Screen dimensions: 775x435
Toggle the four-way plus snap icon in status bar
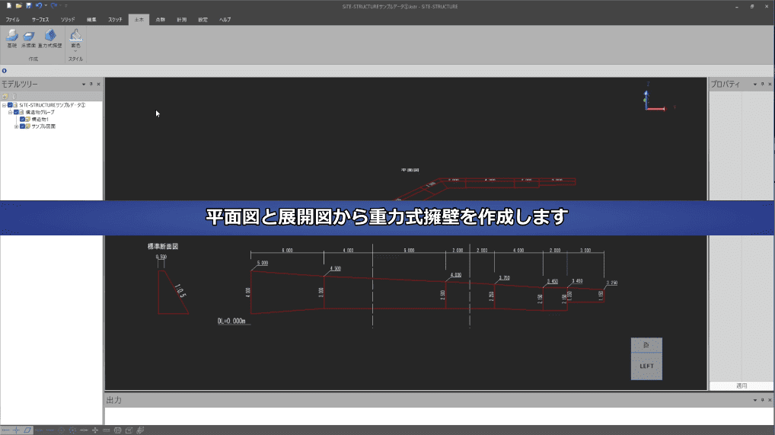tap(95, 430)
